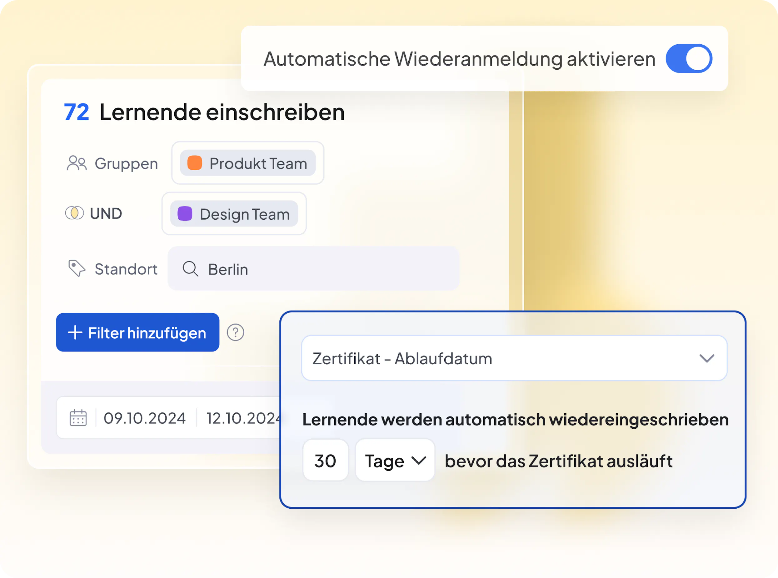This screenshot has height=578, width=778.
Task: Click the search magnifier icon beside Berlin
Action: click(x=190, y=269)
